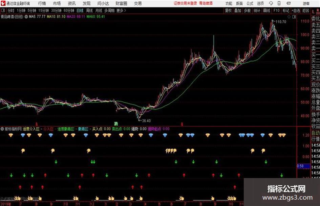Open the 功能 menu
The image size is (320, 206).
(229, 3)
